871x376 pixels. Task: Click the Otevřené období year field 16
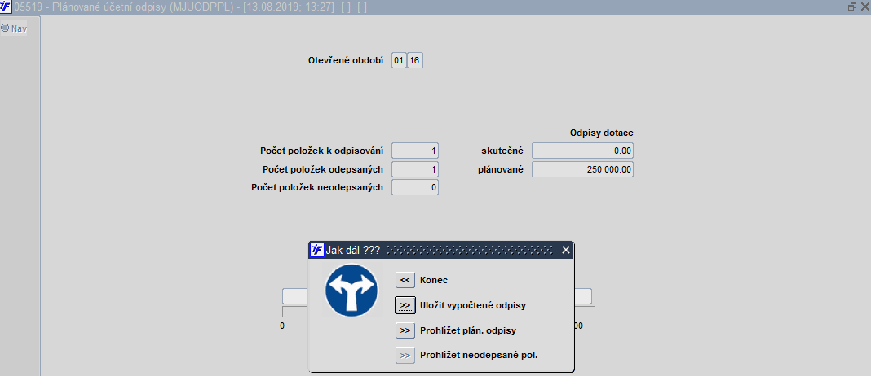415,60
